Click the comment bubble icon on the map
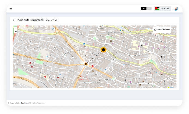189x114 pixels. click(x=155, y=30)
